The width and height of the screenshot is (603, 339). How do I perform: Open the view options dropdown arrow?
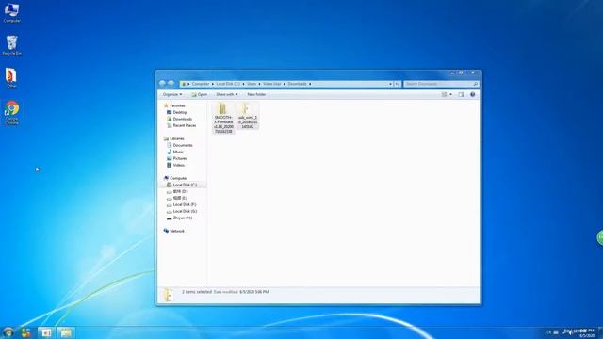point(450,94)
